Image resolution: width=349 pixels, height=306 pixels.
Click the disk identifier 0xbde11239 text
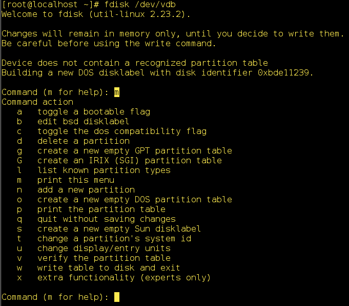coord(285,73)
